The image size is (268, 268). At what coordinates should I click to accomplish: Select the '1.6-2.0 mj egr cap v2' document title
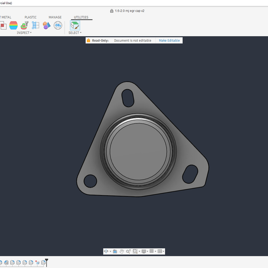coord(130,11)
